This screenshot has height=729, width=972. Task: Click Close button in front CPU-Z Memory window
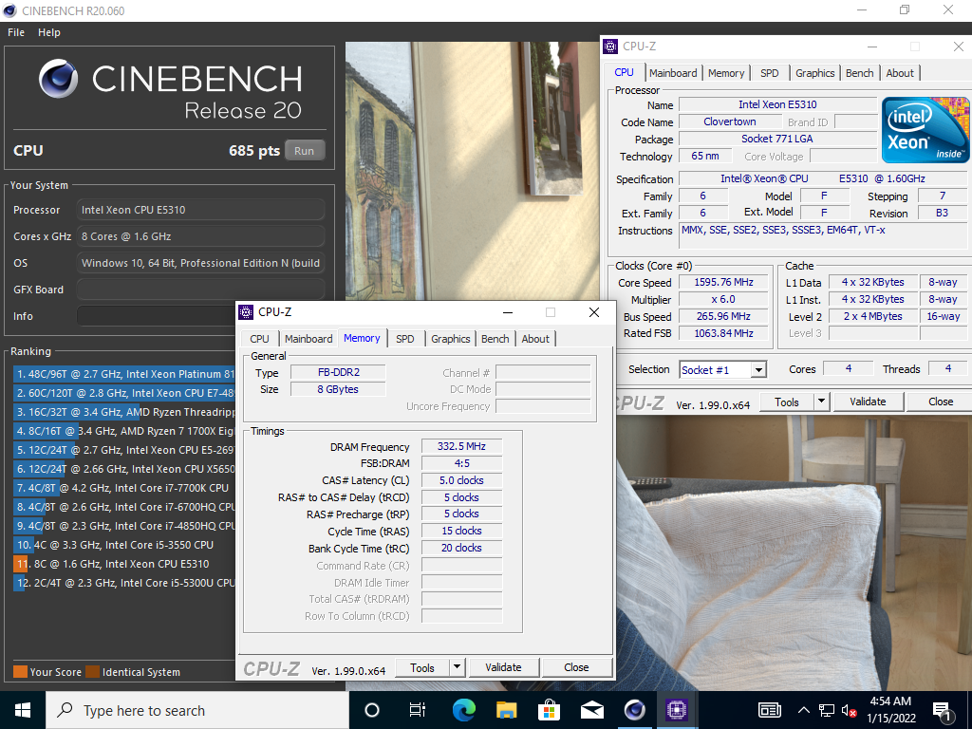pos(576,667)
